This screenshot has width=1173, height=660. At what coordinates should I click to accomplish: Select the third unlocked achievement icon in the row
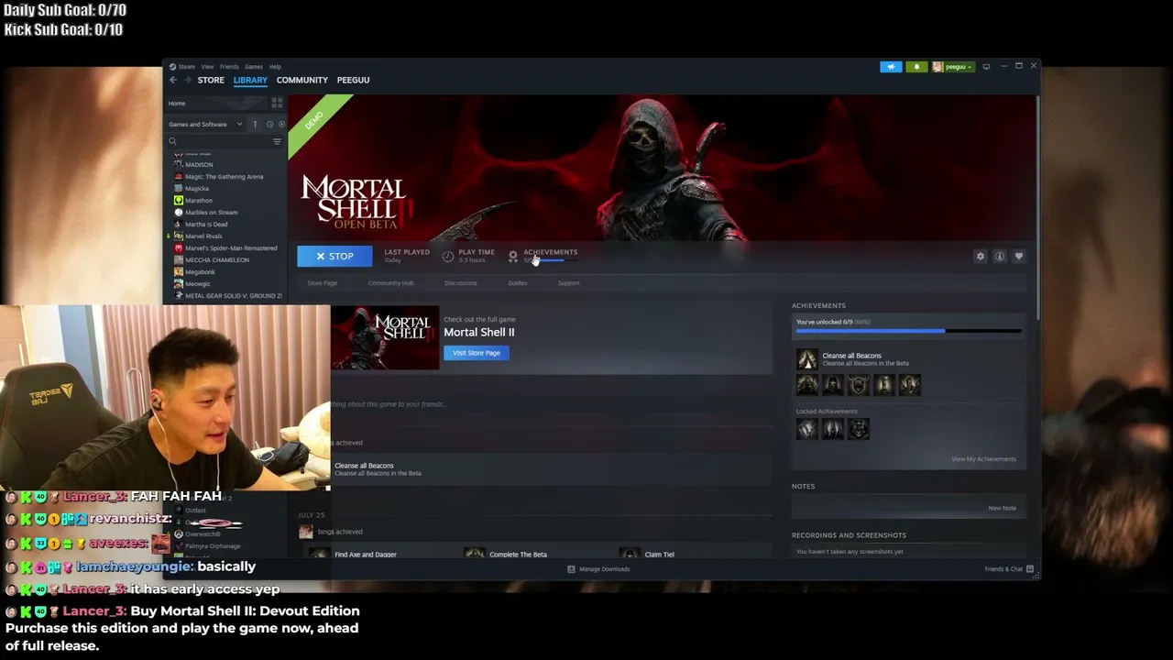(x=859, y=385)
